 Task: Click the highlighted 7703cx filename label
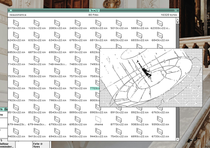pos(95,88)
